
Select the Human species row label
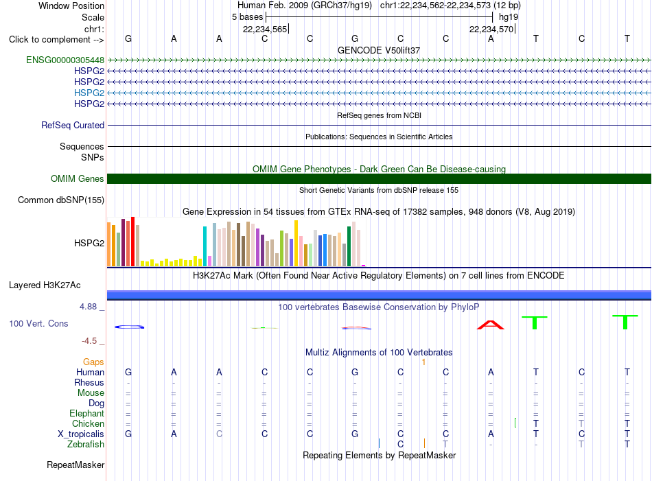(x=90, y=372)
